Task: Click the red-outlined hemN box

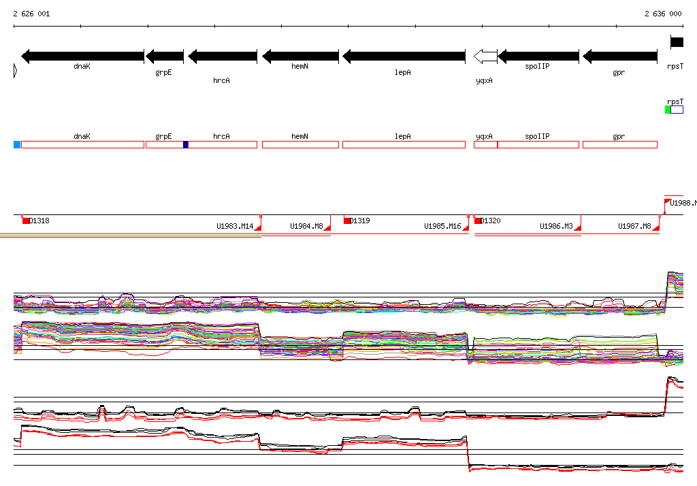Action: 300,144
